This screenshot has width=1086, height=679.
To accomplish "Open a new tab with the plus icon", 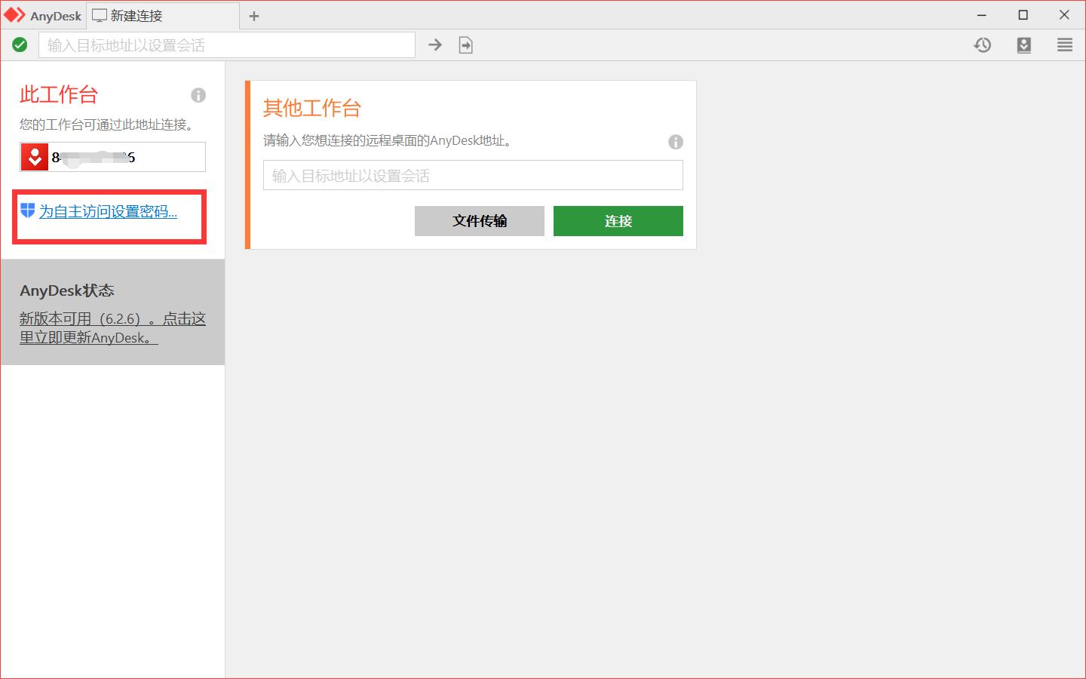I will pos(254,15).
